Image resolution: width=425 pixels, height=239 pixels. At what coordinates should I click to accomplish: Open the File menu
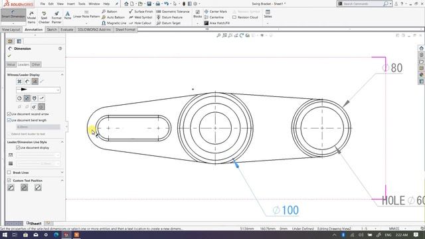pos(42,4)
